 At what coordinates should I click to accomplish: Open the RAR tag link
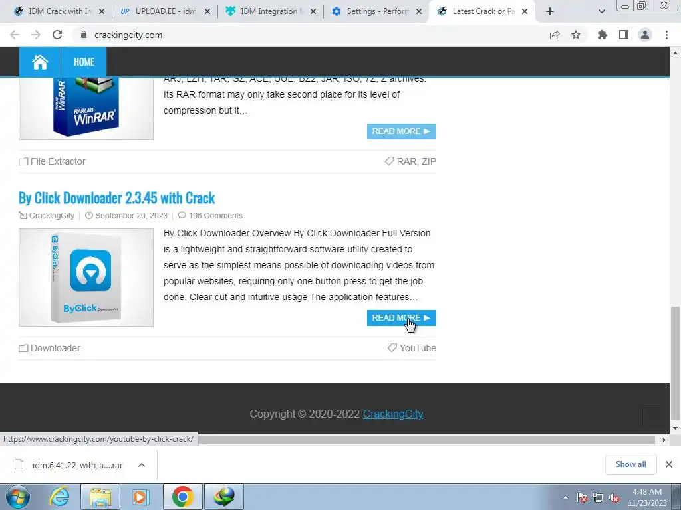pos(406,161)
